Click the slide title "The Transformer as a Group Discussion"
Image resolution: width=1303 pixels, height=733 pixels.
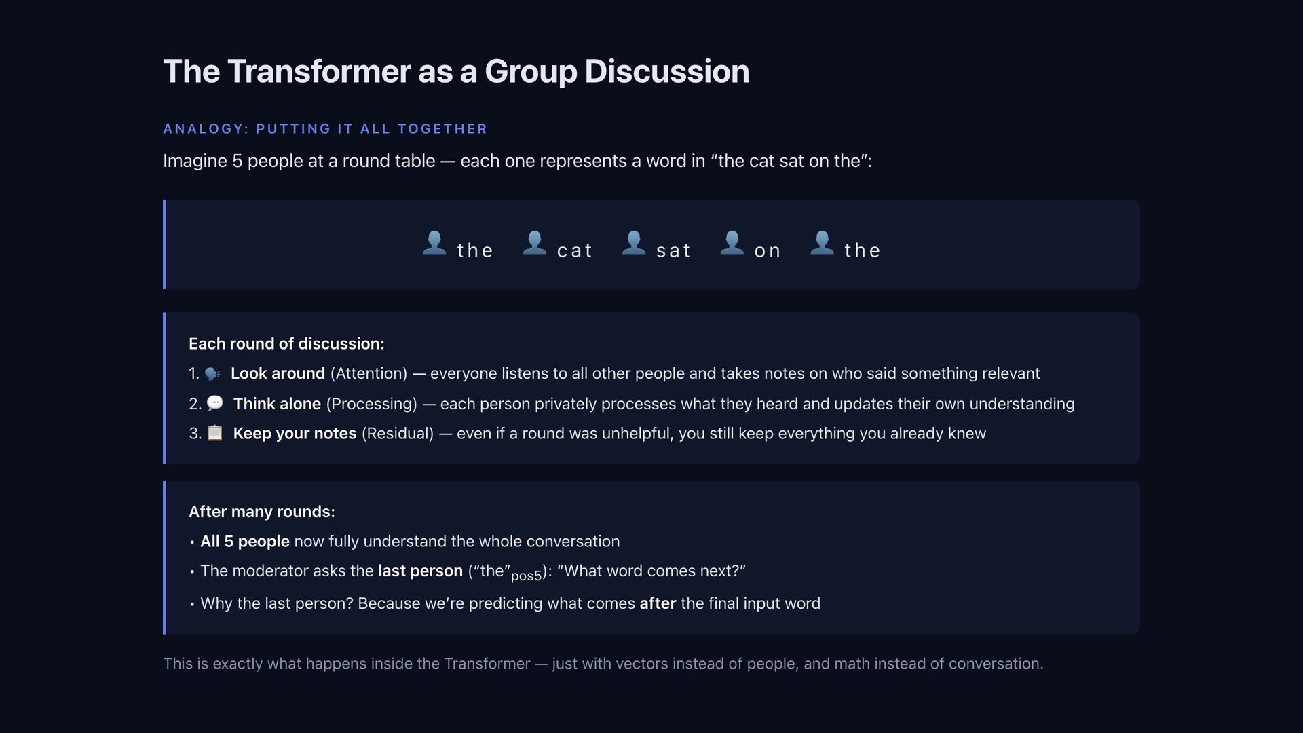[x=456, y=71]
